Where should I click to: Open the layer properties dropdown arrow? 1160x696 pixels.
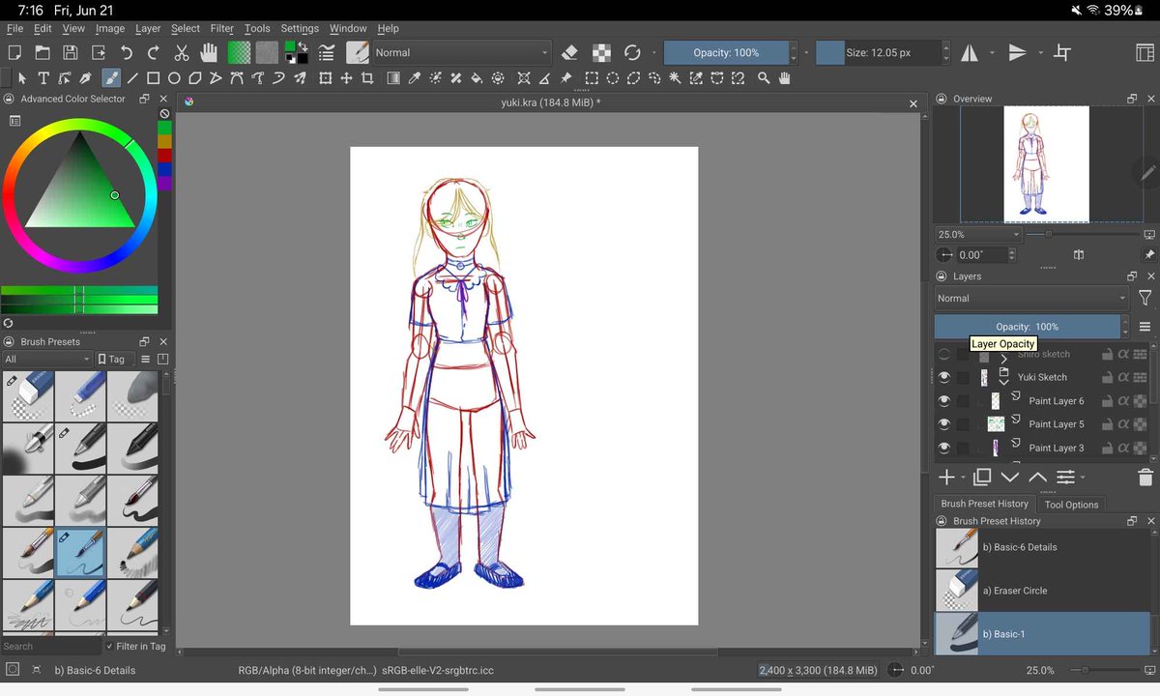[1082, 478]
